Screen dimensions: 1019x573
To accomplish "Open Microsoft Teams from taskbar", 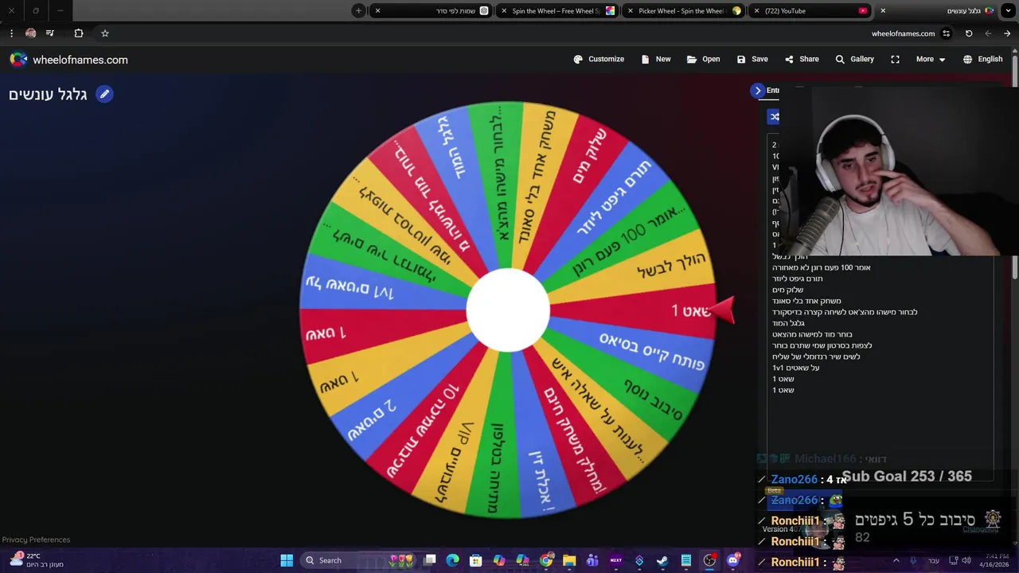I will coord(592,560).
